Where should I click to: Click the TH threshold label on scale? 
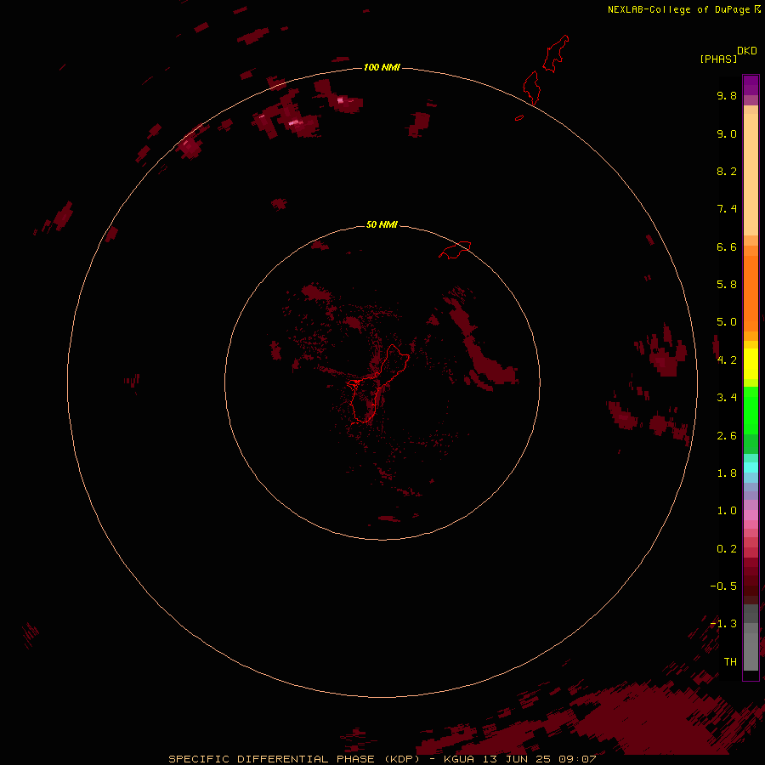730,662
